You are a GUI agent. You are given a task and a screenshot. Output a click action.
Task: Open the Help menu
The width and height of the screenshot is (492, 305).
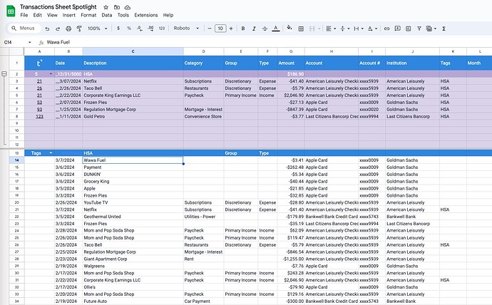coord(168,15)
